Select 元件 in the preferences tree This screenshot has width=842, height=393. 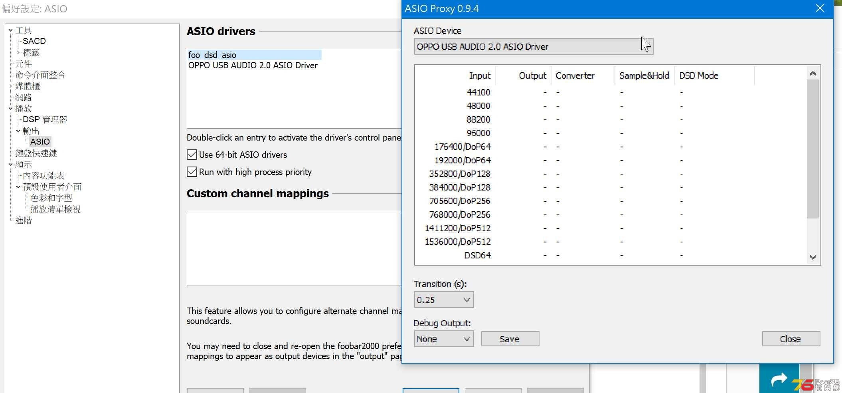23,64
